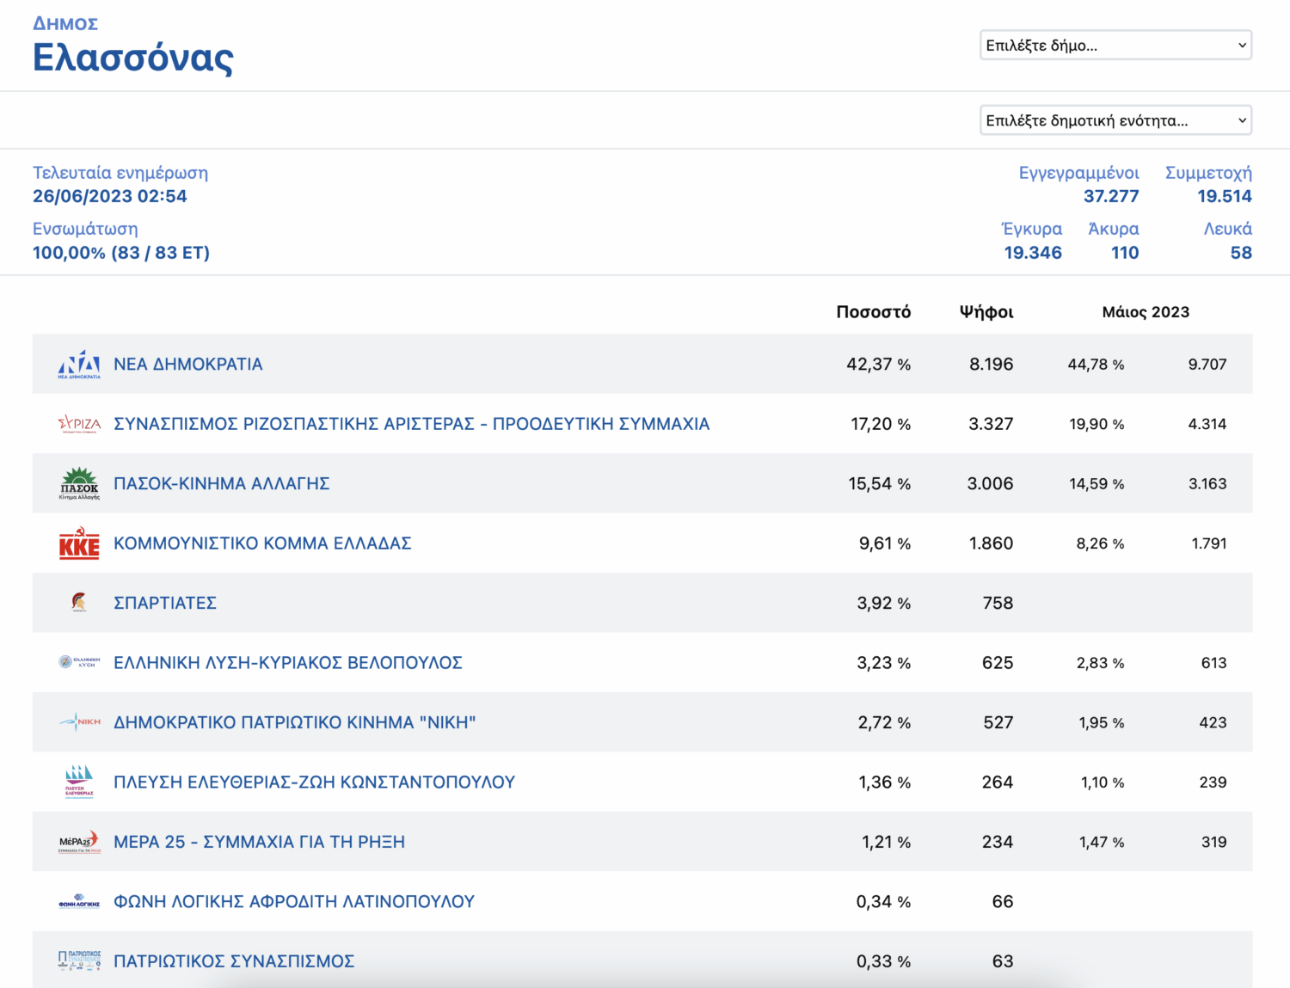This screenshot has height=988, width=1290.
Task: Click Σπαρτιάτες vote count 758
Action: click(998, 603)
